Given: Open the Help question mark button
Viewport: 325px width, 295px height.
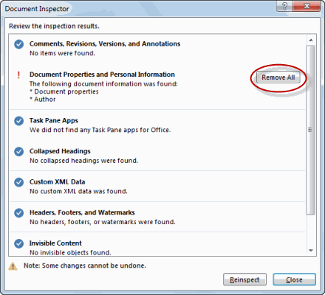Looking at the screenshot, I should tap(284, 6).
